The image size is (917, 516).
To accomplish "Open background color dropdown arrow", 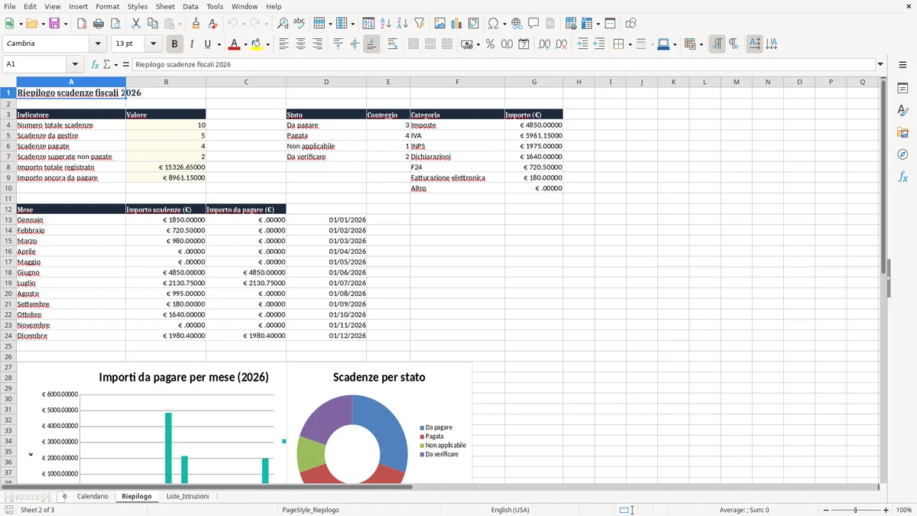I will click(x=267, y=44).
